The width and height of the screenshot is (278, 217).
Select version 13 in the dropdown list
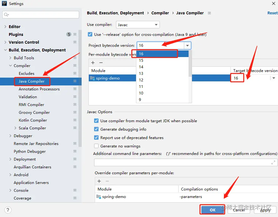(162, 74)
